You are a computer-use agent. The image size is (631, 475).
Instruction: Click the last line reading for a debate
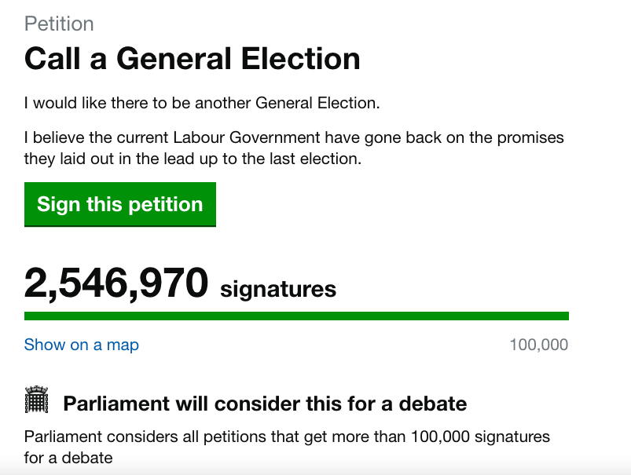[68, 457]
